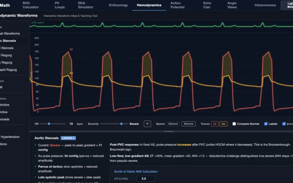The image size is (293, 183).
Task: Pause the waveform animation
Action: pos(147,124)
